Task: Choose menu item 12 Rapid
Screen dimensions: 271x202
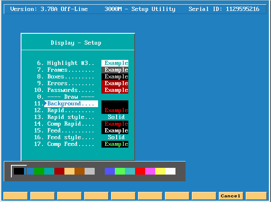Action: (x=64, y=110)
